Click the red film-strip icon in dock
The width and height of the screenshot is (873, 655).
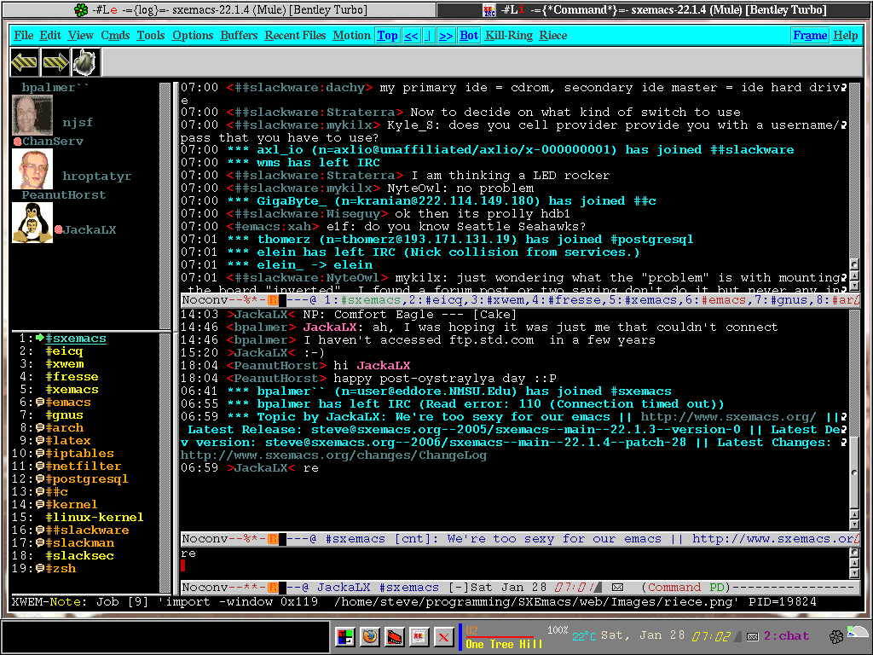coord(394,636)
